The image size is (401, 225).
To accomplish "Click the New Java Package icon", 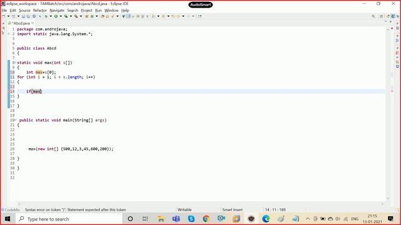I will (x=86, y=16).
